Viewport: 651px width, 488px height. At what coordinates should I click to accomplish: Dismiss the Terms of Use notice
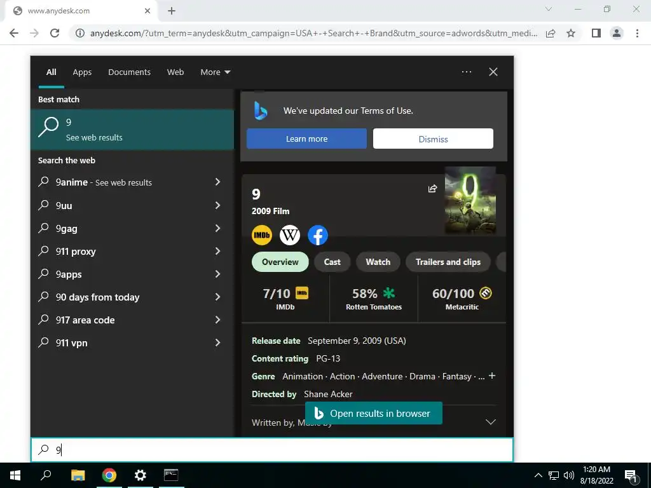433,139
